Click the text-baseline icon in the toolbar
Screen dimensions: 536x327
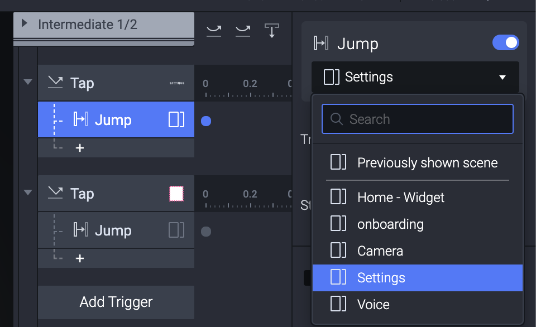click(x=272, y=30)
